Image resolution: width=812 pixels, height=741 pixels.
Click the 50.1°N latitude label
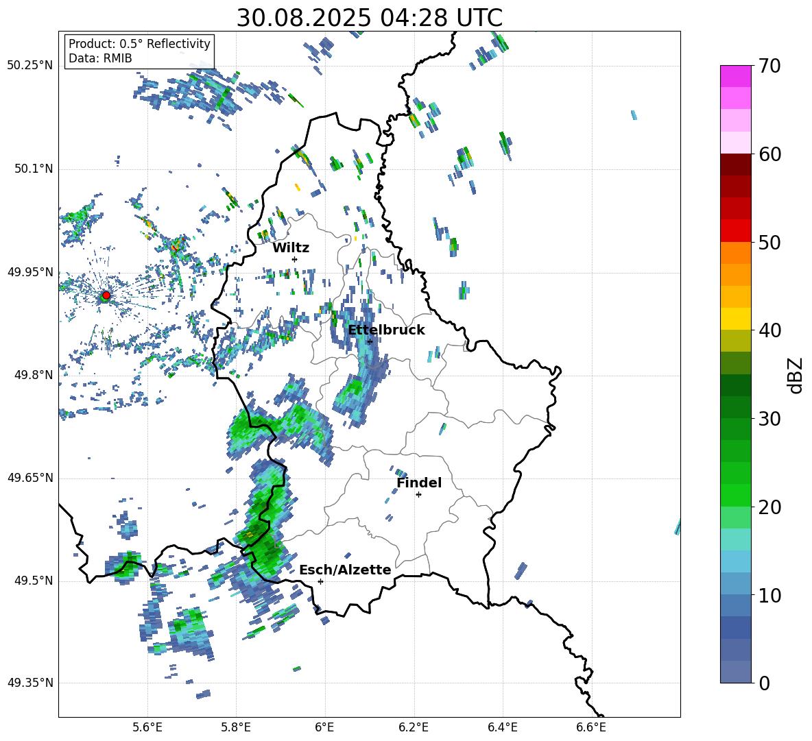[x=33, y=169]
